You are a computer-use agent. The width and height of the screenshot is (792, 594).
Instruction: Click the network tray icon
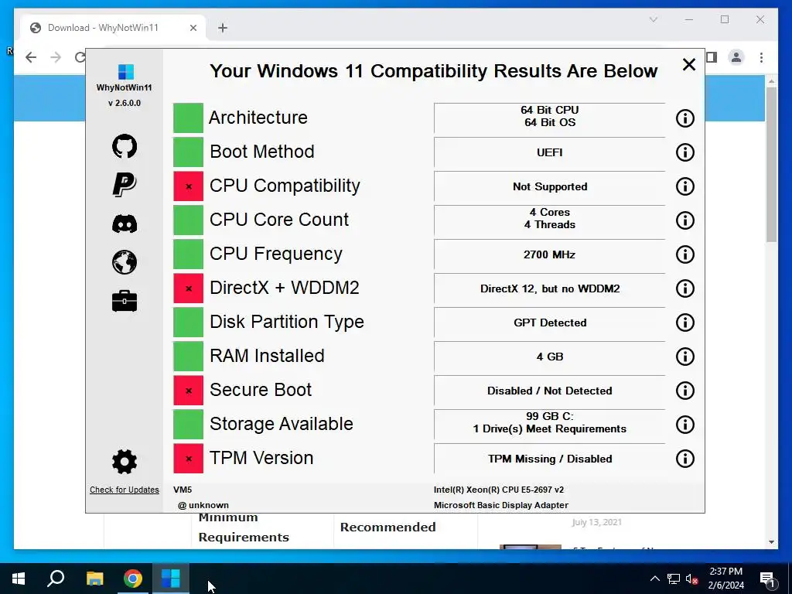pos(674,579)
